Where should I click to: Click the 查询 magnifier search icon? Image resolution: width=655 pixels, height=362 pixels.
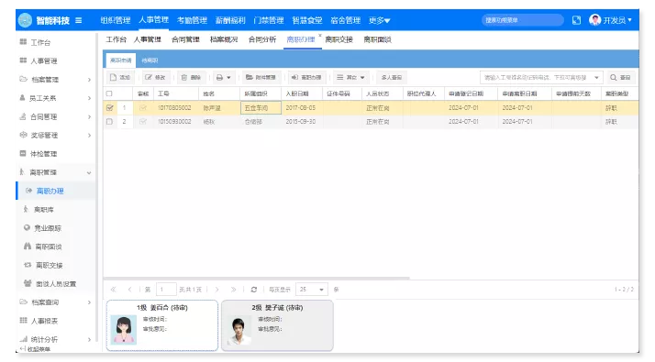pyautogui.click(x=613, y=77)
